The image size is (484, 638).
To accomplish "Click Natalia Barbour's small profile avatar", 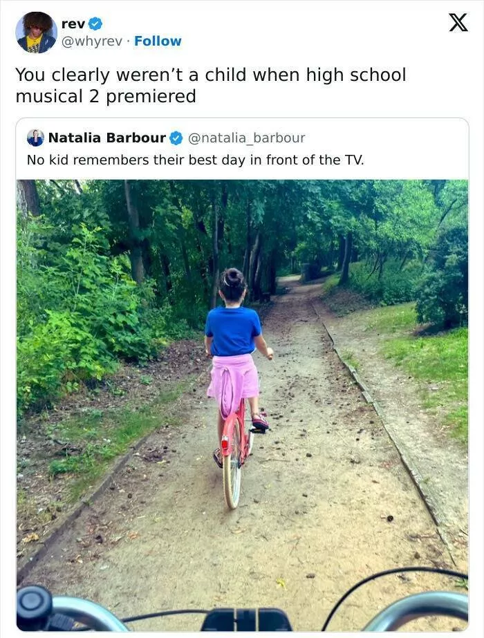I will [35, 138].
